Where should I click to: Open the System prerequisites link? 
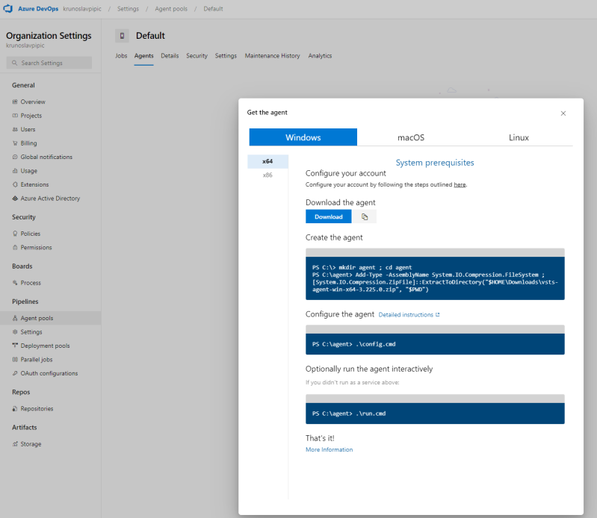434,162
